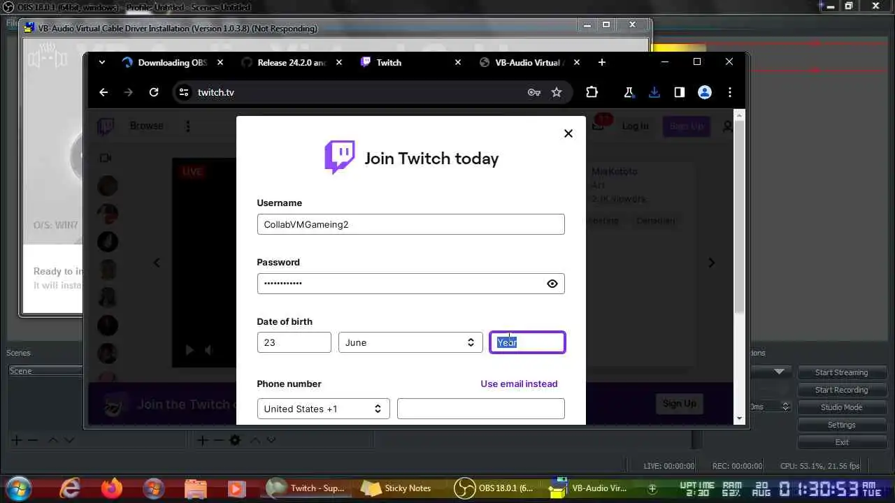Open the browser downloads icon
The height and width of the screenshot is (503, 895).
[654, 92]
